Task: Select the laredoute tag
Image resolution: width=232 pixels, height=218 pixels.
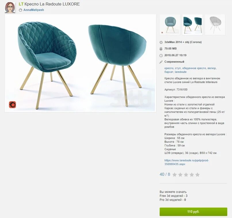Action: click(x=181, y=72)
